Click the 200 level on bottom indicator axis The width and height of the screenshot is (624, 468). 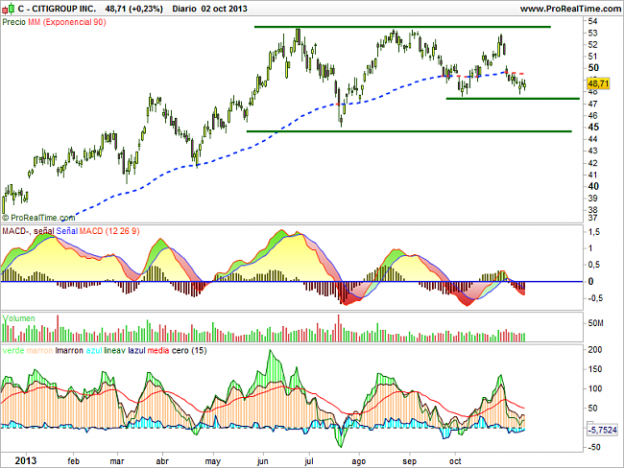point(595,350)
